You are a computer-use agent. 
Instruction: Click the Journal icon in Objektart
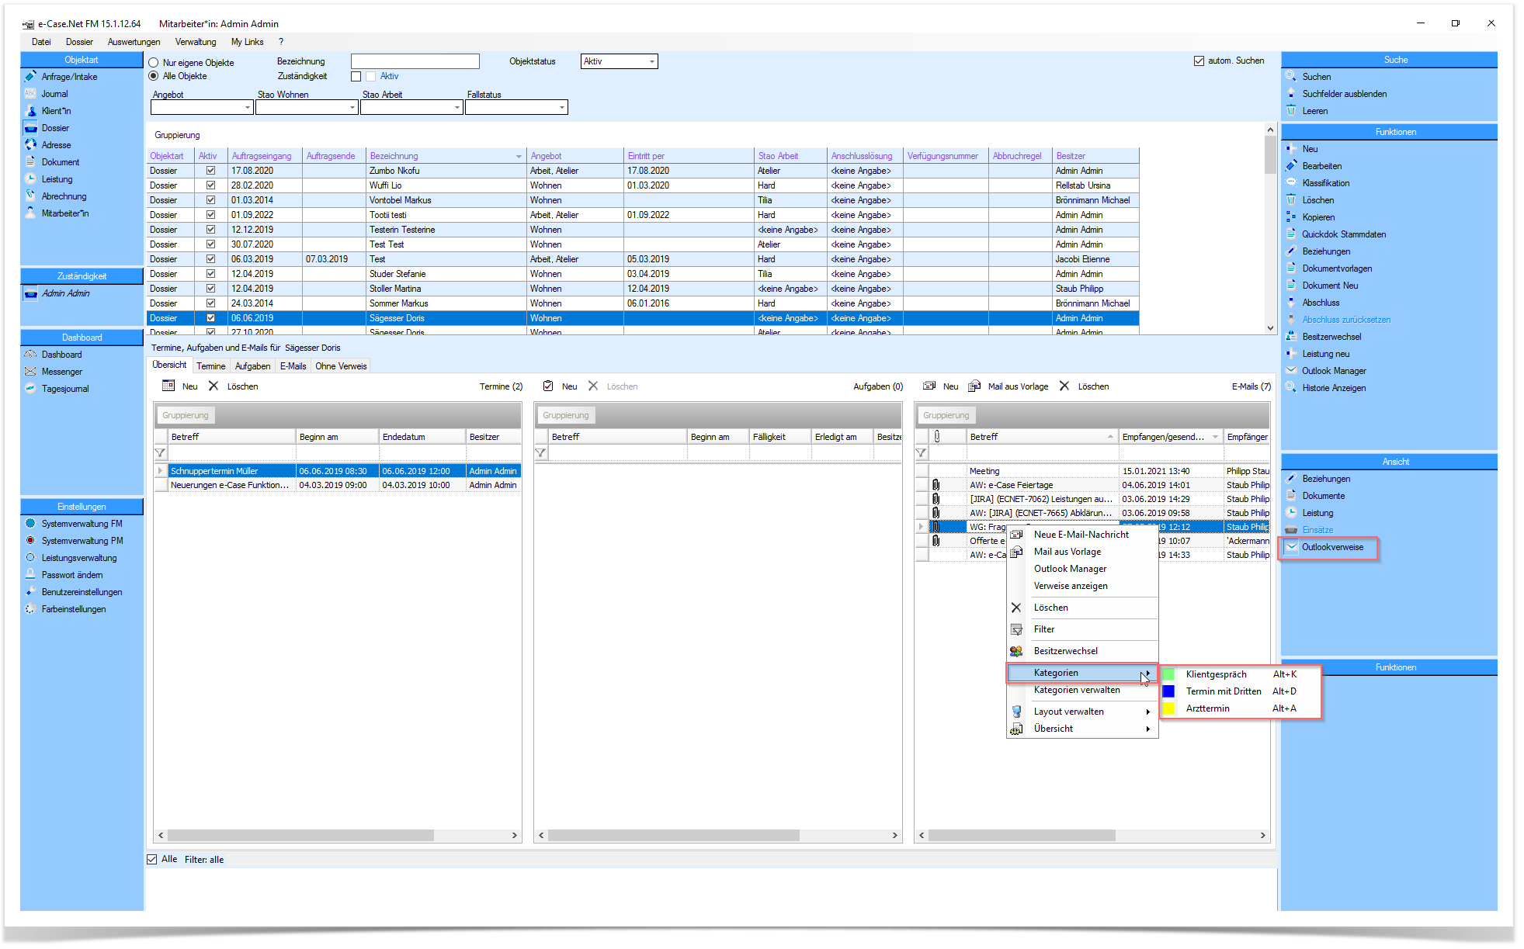pyautogui.click(x=30, y=94)
